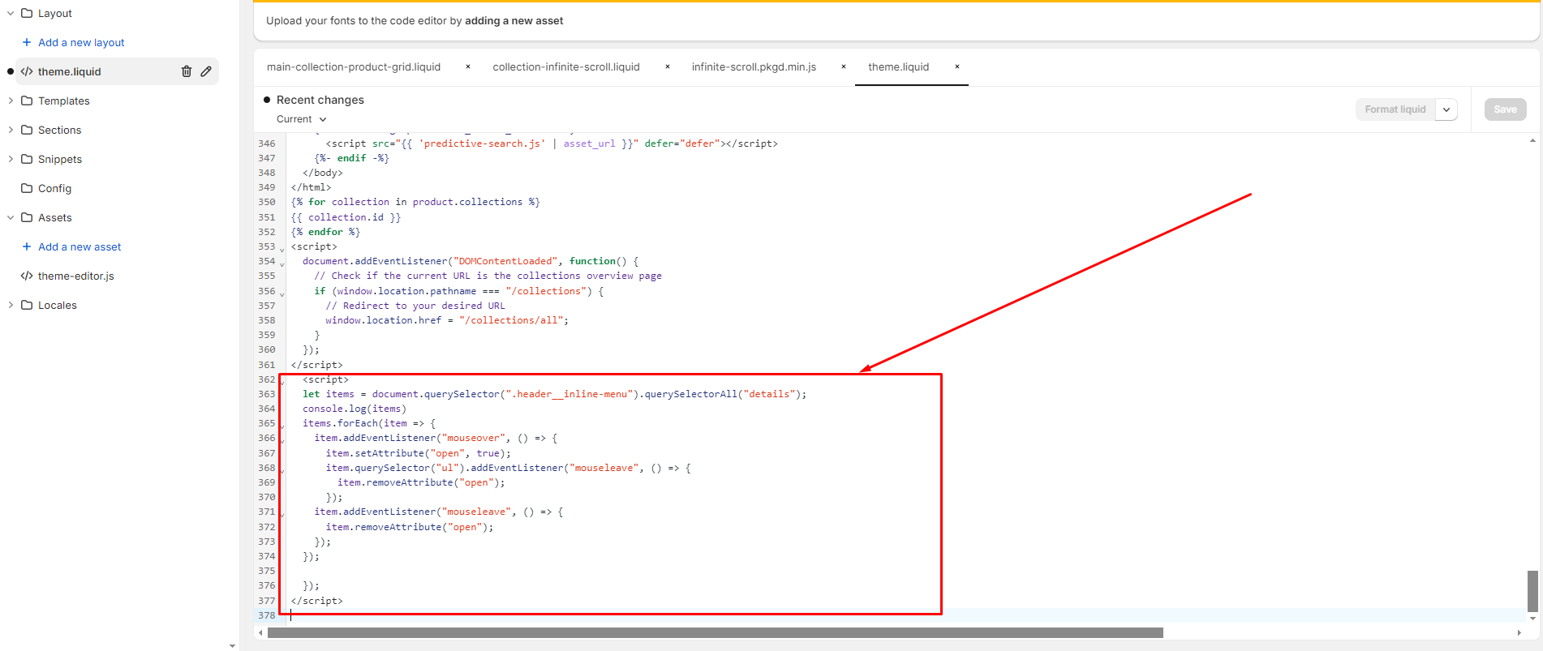Screen dimensions: 1543x651
Task: Click the horizontal scroll-right arrow
Action: (1519, 632)
